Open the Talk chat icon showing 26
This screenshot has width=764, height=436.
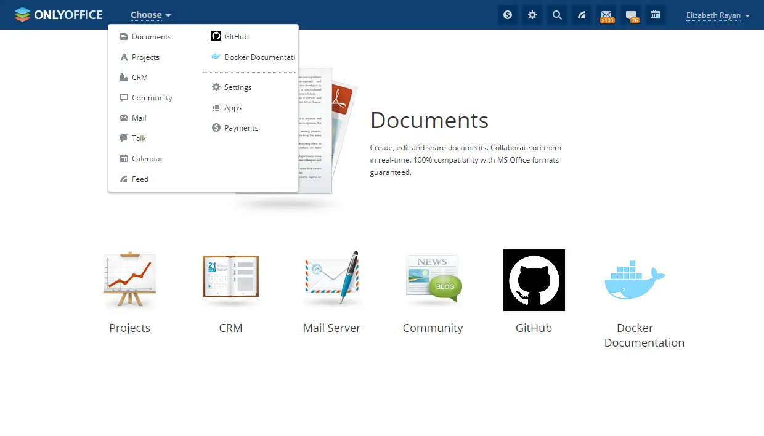[631, 15]
